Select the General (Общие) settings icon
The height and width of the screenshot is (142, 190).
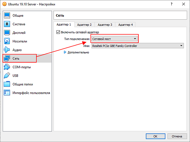[x=7, y=16]
